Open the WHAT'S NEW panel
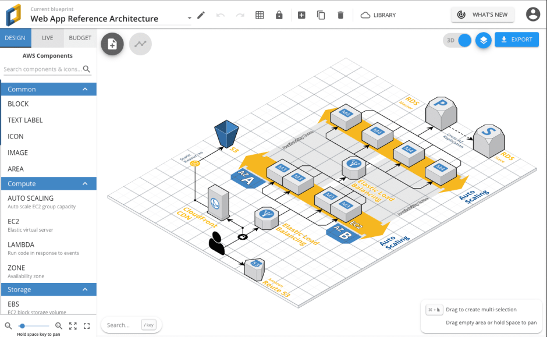 point(482,15)
